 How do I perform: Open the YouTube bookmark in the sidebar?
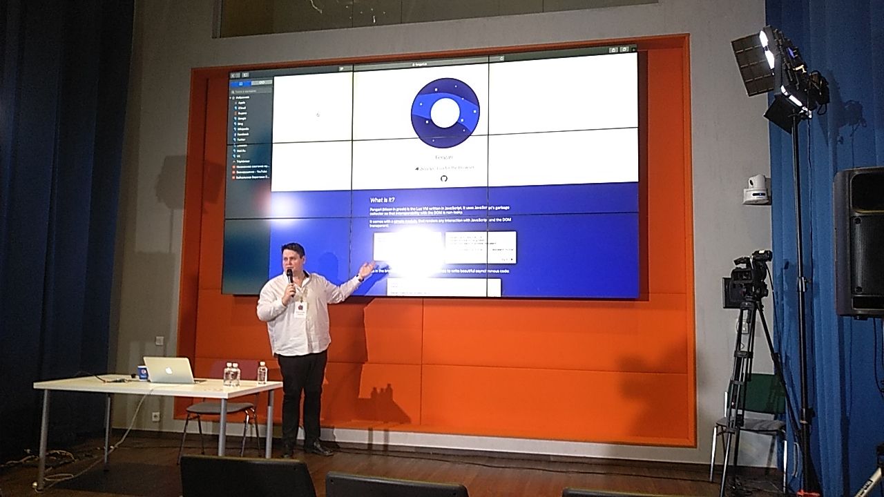click(249, 172)
